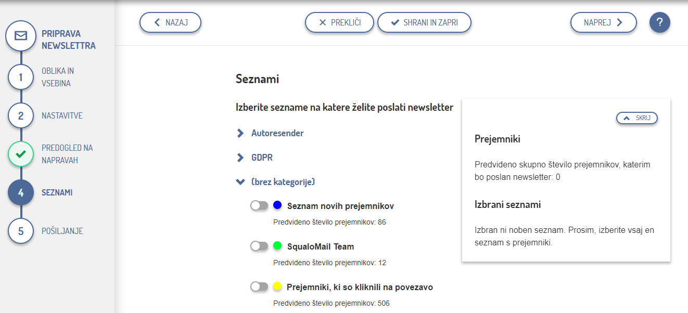Click the blue dot beside Seznam novih prejemnikov
This screenshot has height=313, width=688.
(x=277, y=205)
